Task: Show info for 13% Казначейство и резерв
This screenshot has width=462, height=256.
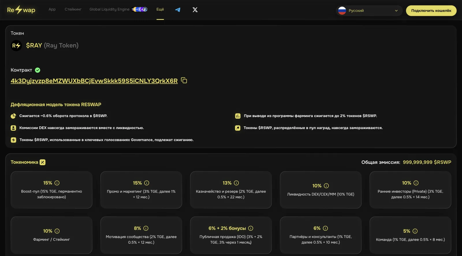Action: (x=236, y=183)
